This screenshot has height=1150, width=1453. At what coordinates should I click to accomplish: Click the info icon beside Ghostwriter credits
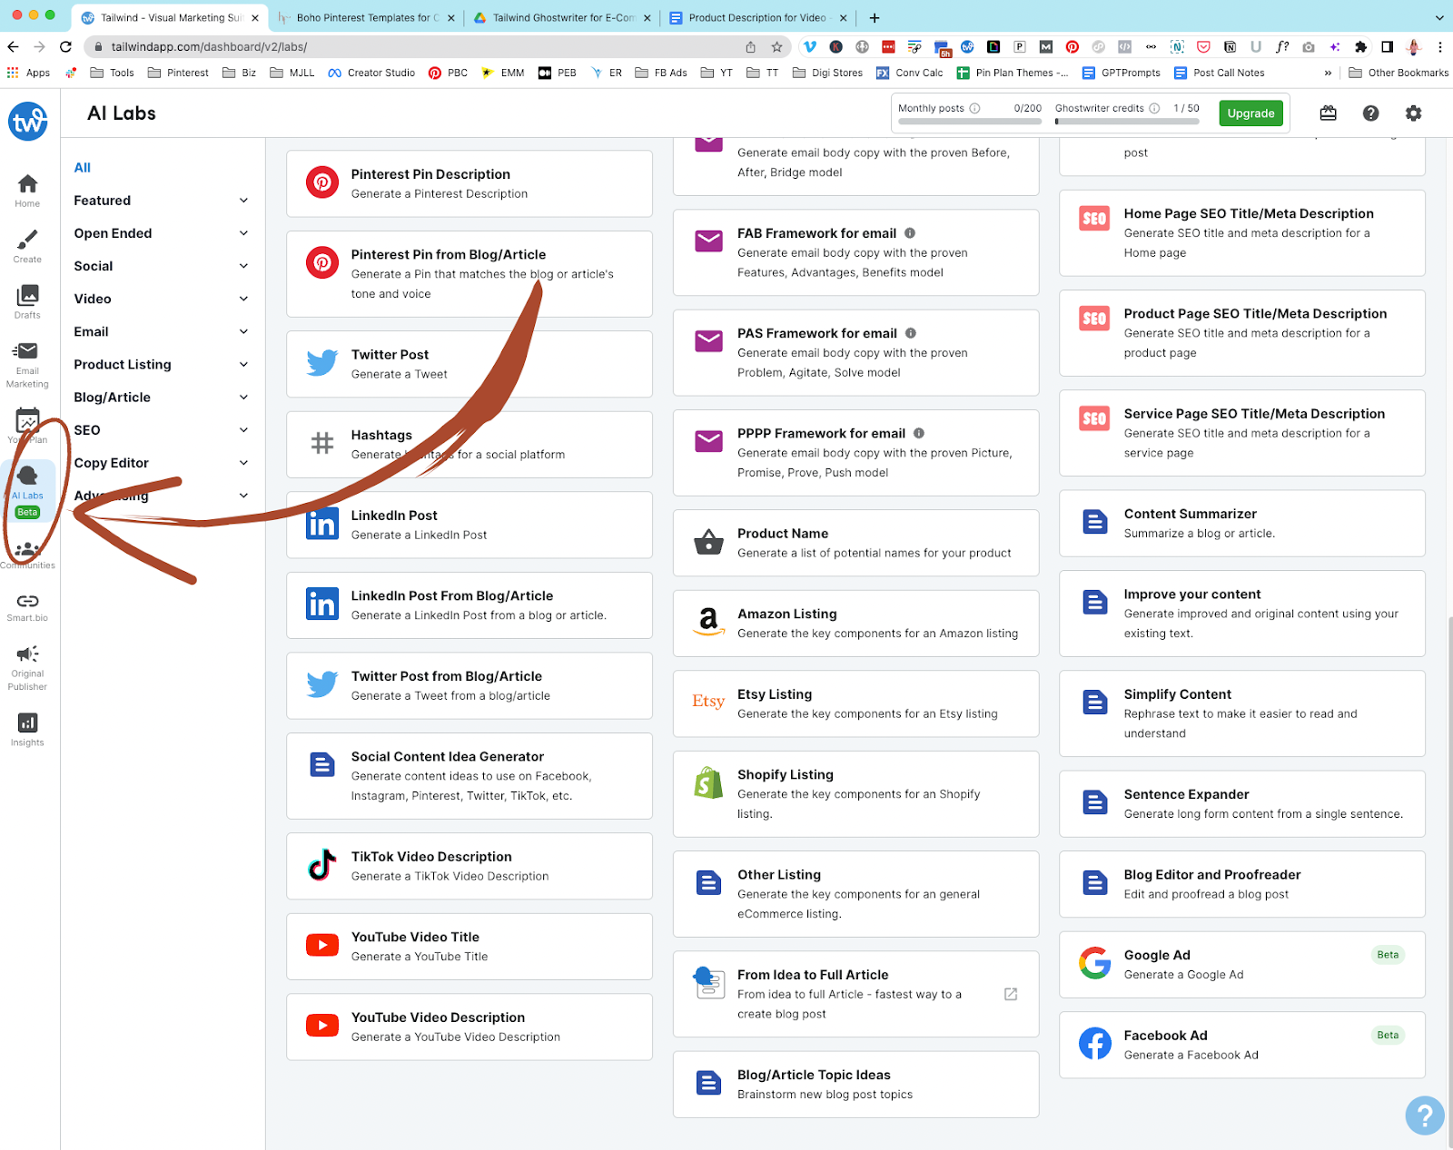[x=1154, y=108]
